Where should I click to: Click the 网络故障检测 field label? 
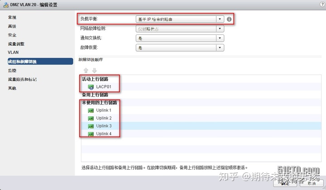tap(93, 28)
